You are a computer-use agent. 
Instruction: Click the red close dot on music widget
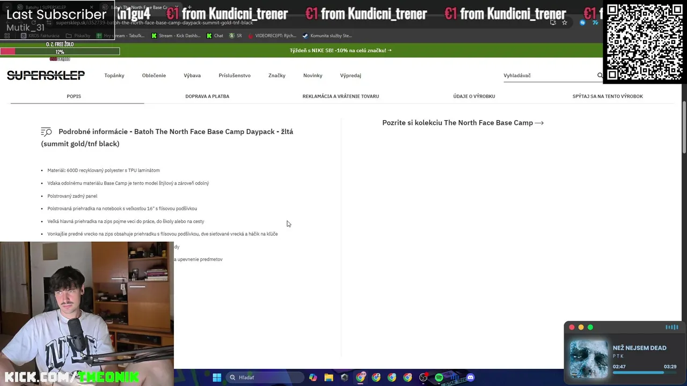point(572,327)
